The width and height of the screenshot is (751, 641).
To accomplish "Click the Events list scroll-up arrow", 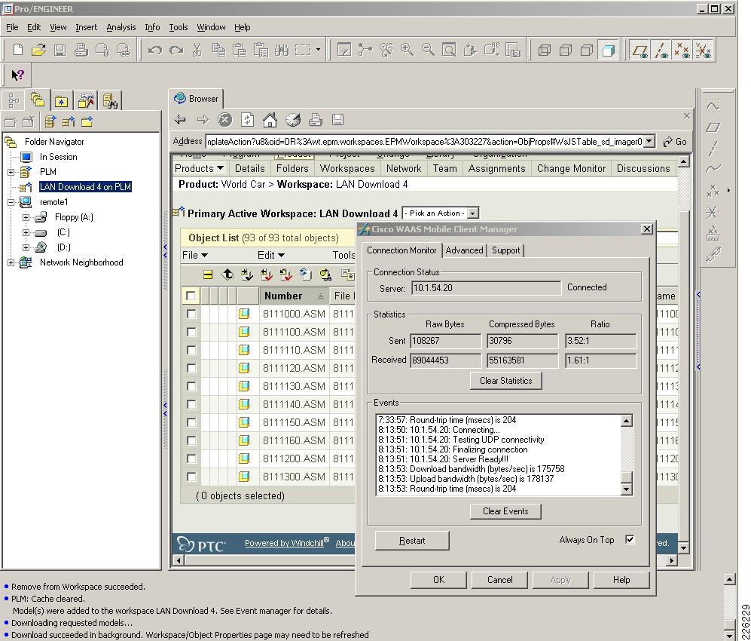I will (626, 421).
